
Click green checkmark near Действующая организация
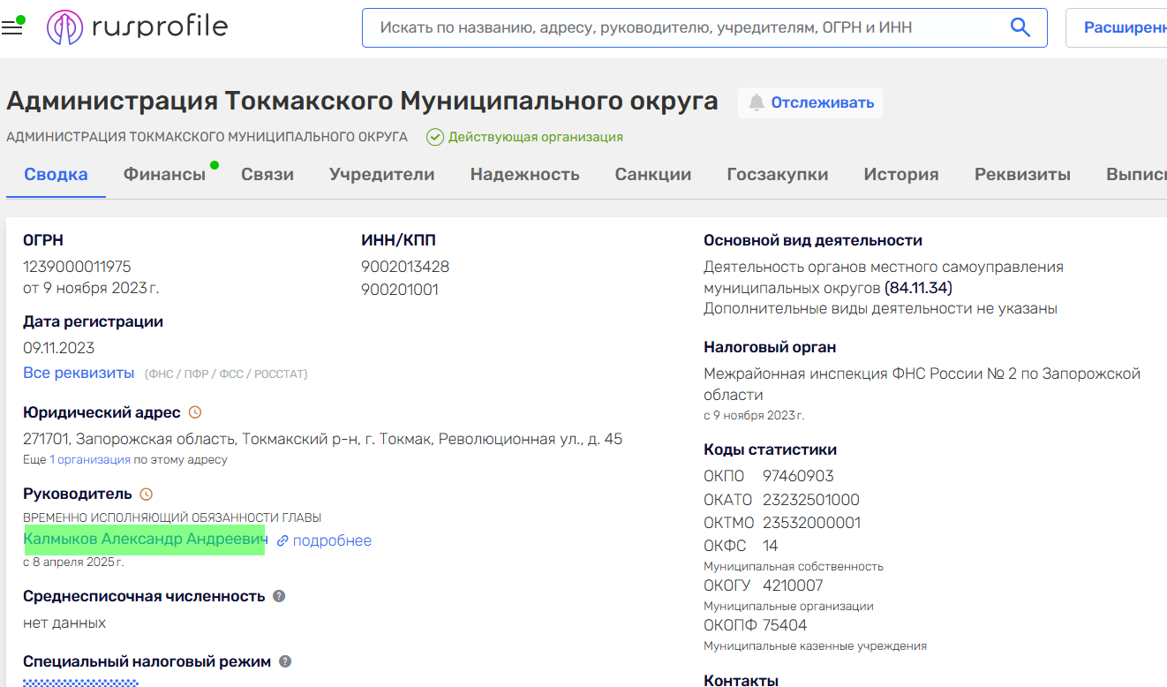434,137
